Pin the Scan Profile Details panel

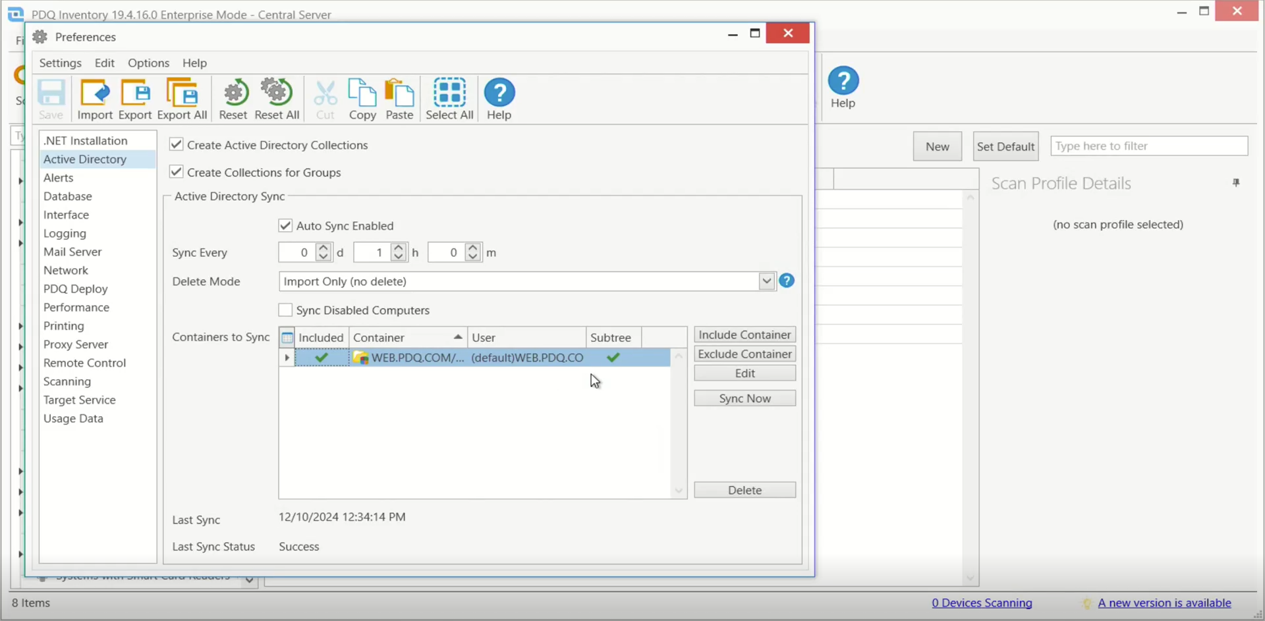(x=1236, y=183)
